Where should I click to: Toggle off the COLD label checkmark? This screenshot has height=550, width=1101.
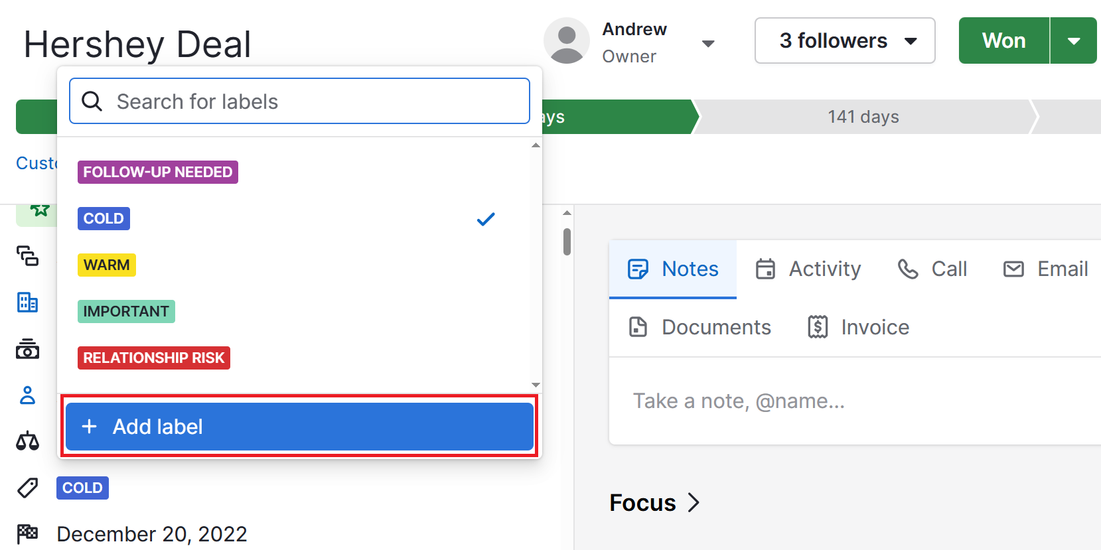click(485, 218)
